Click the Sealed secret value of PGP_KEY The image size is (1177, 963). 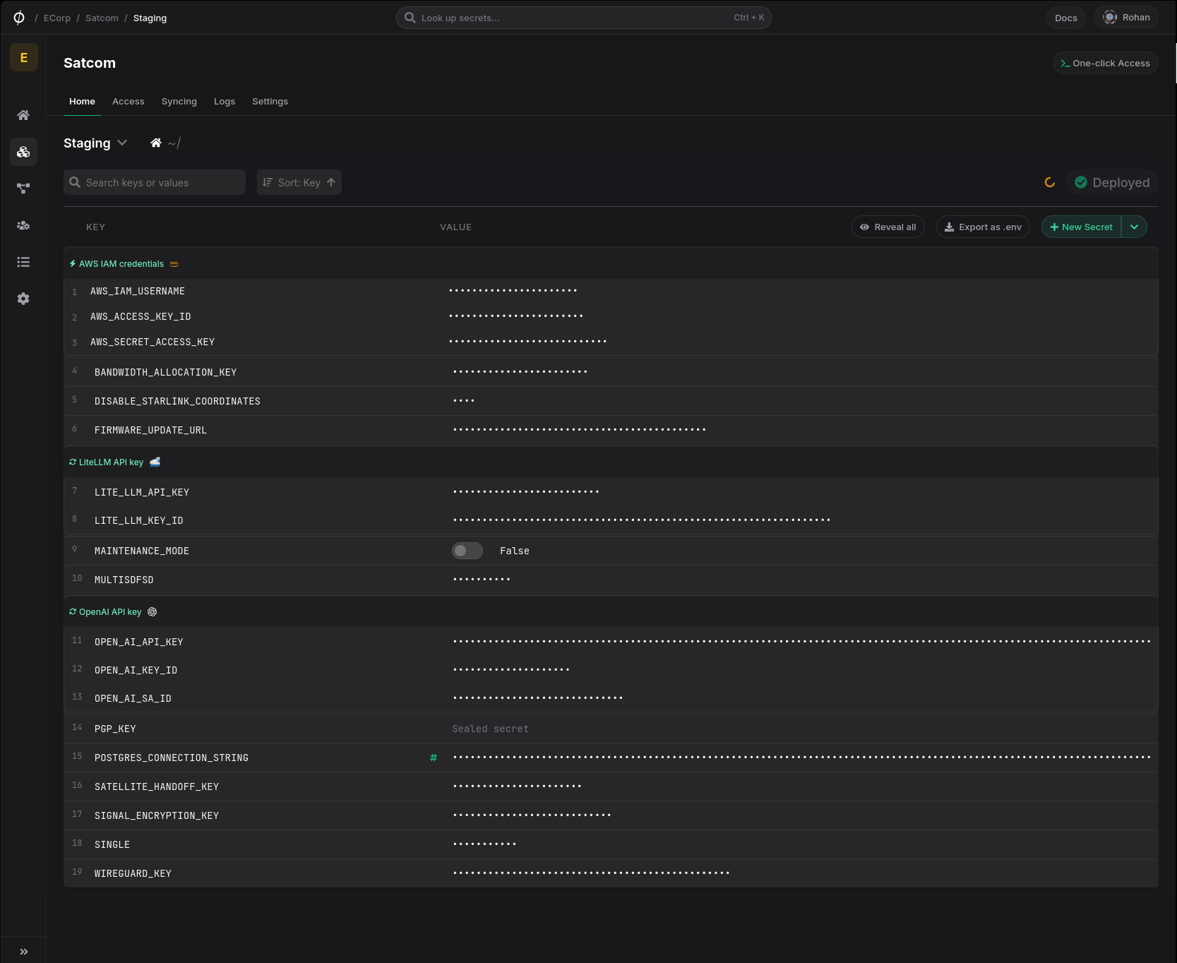pos(491,729)
